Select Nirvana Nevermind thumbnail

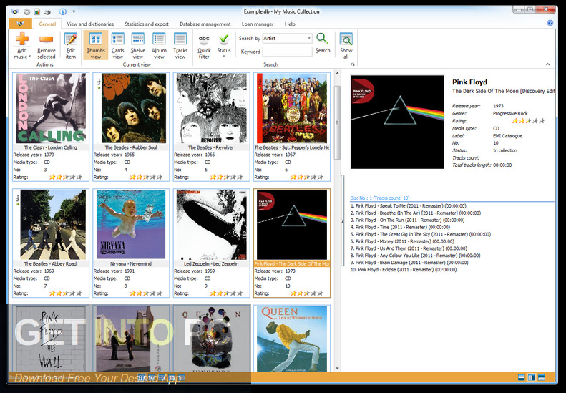[x=131, y=224]
